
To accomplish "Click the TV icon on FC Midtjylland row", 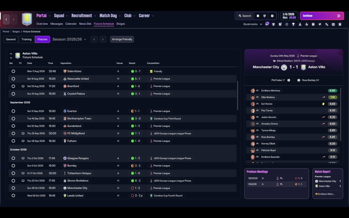I will coord(23,134).
